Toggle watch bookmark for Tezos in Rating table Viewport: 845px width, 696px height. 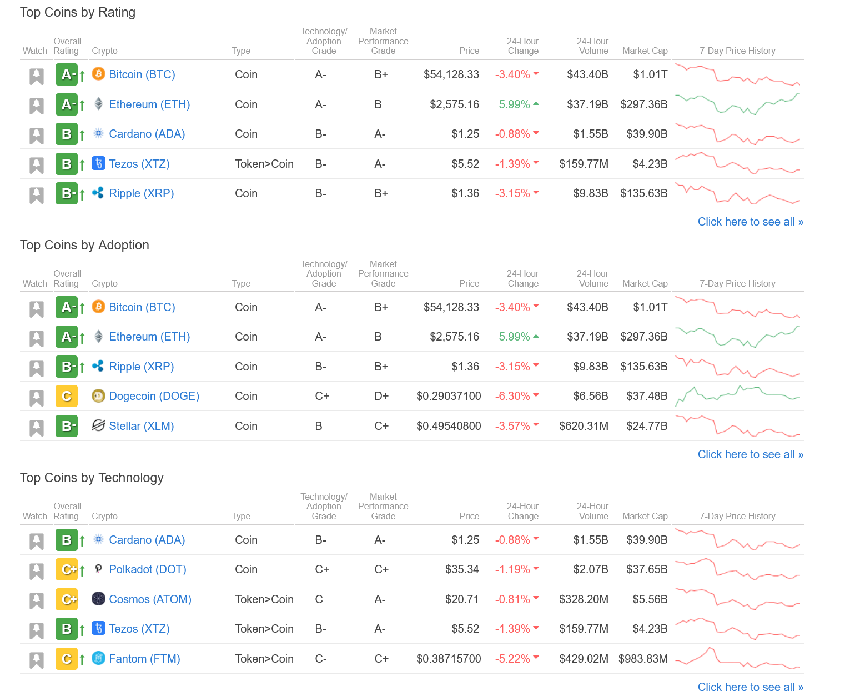(x=37, y=165)
